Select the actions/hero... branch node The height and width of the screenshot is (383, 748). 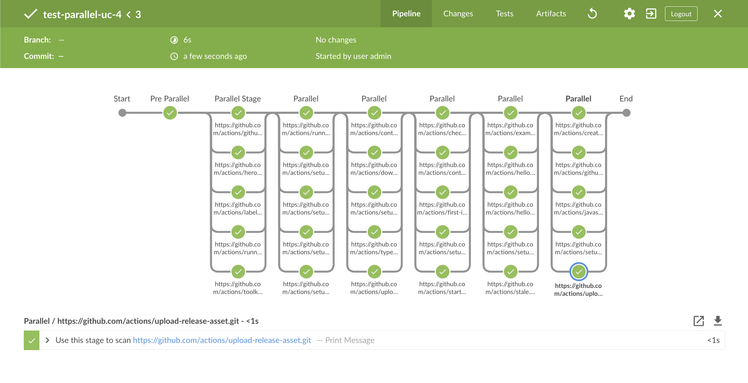pyautogui.click(x=238, y=153)
